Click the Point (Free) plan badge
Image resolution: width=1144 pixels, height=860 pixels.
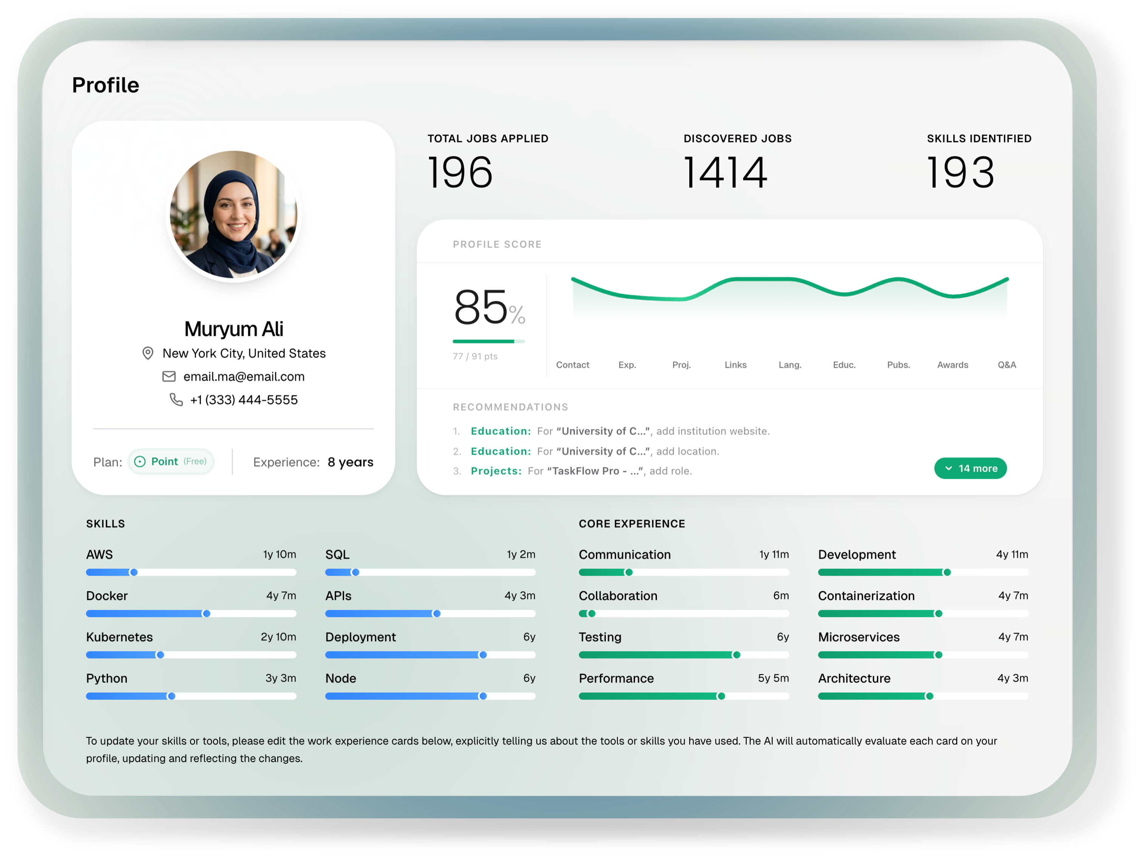[171, 462]
